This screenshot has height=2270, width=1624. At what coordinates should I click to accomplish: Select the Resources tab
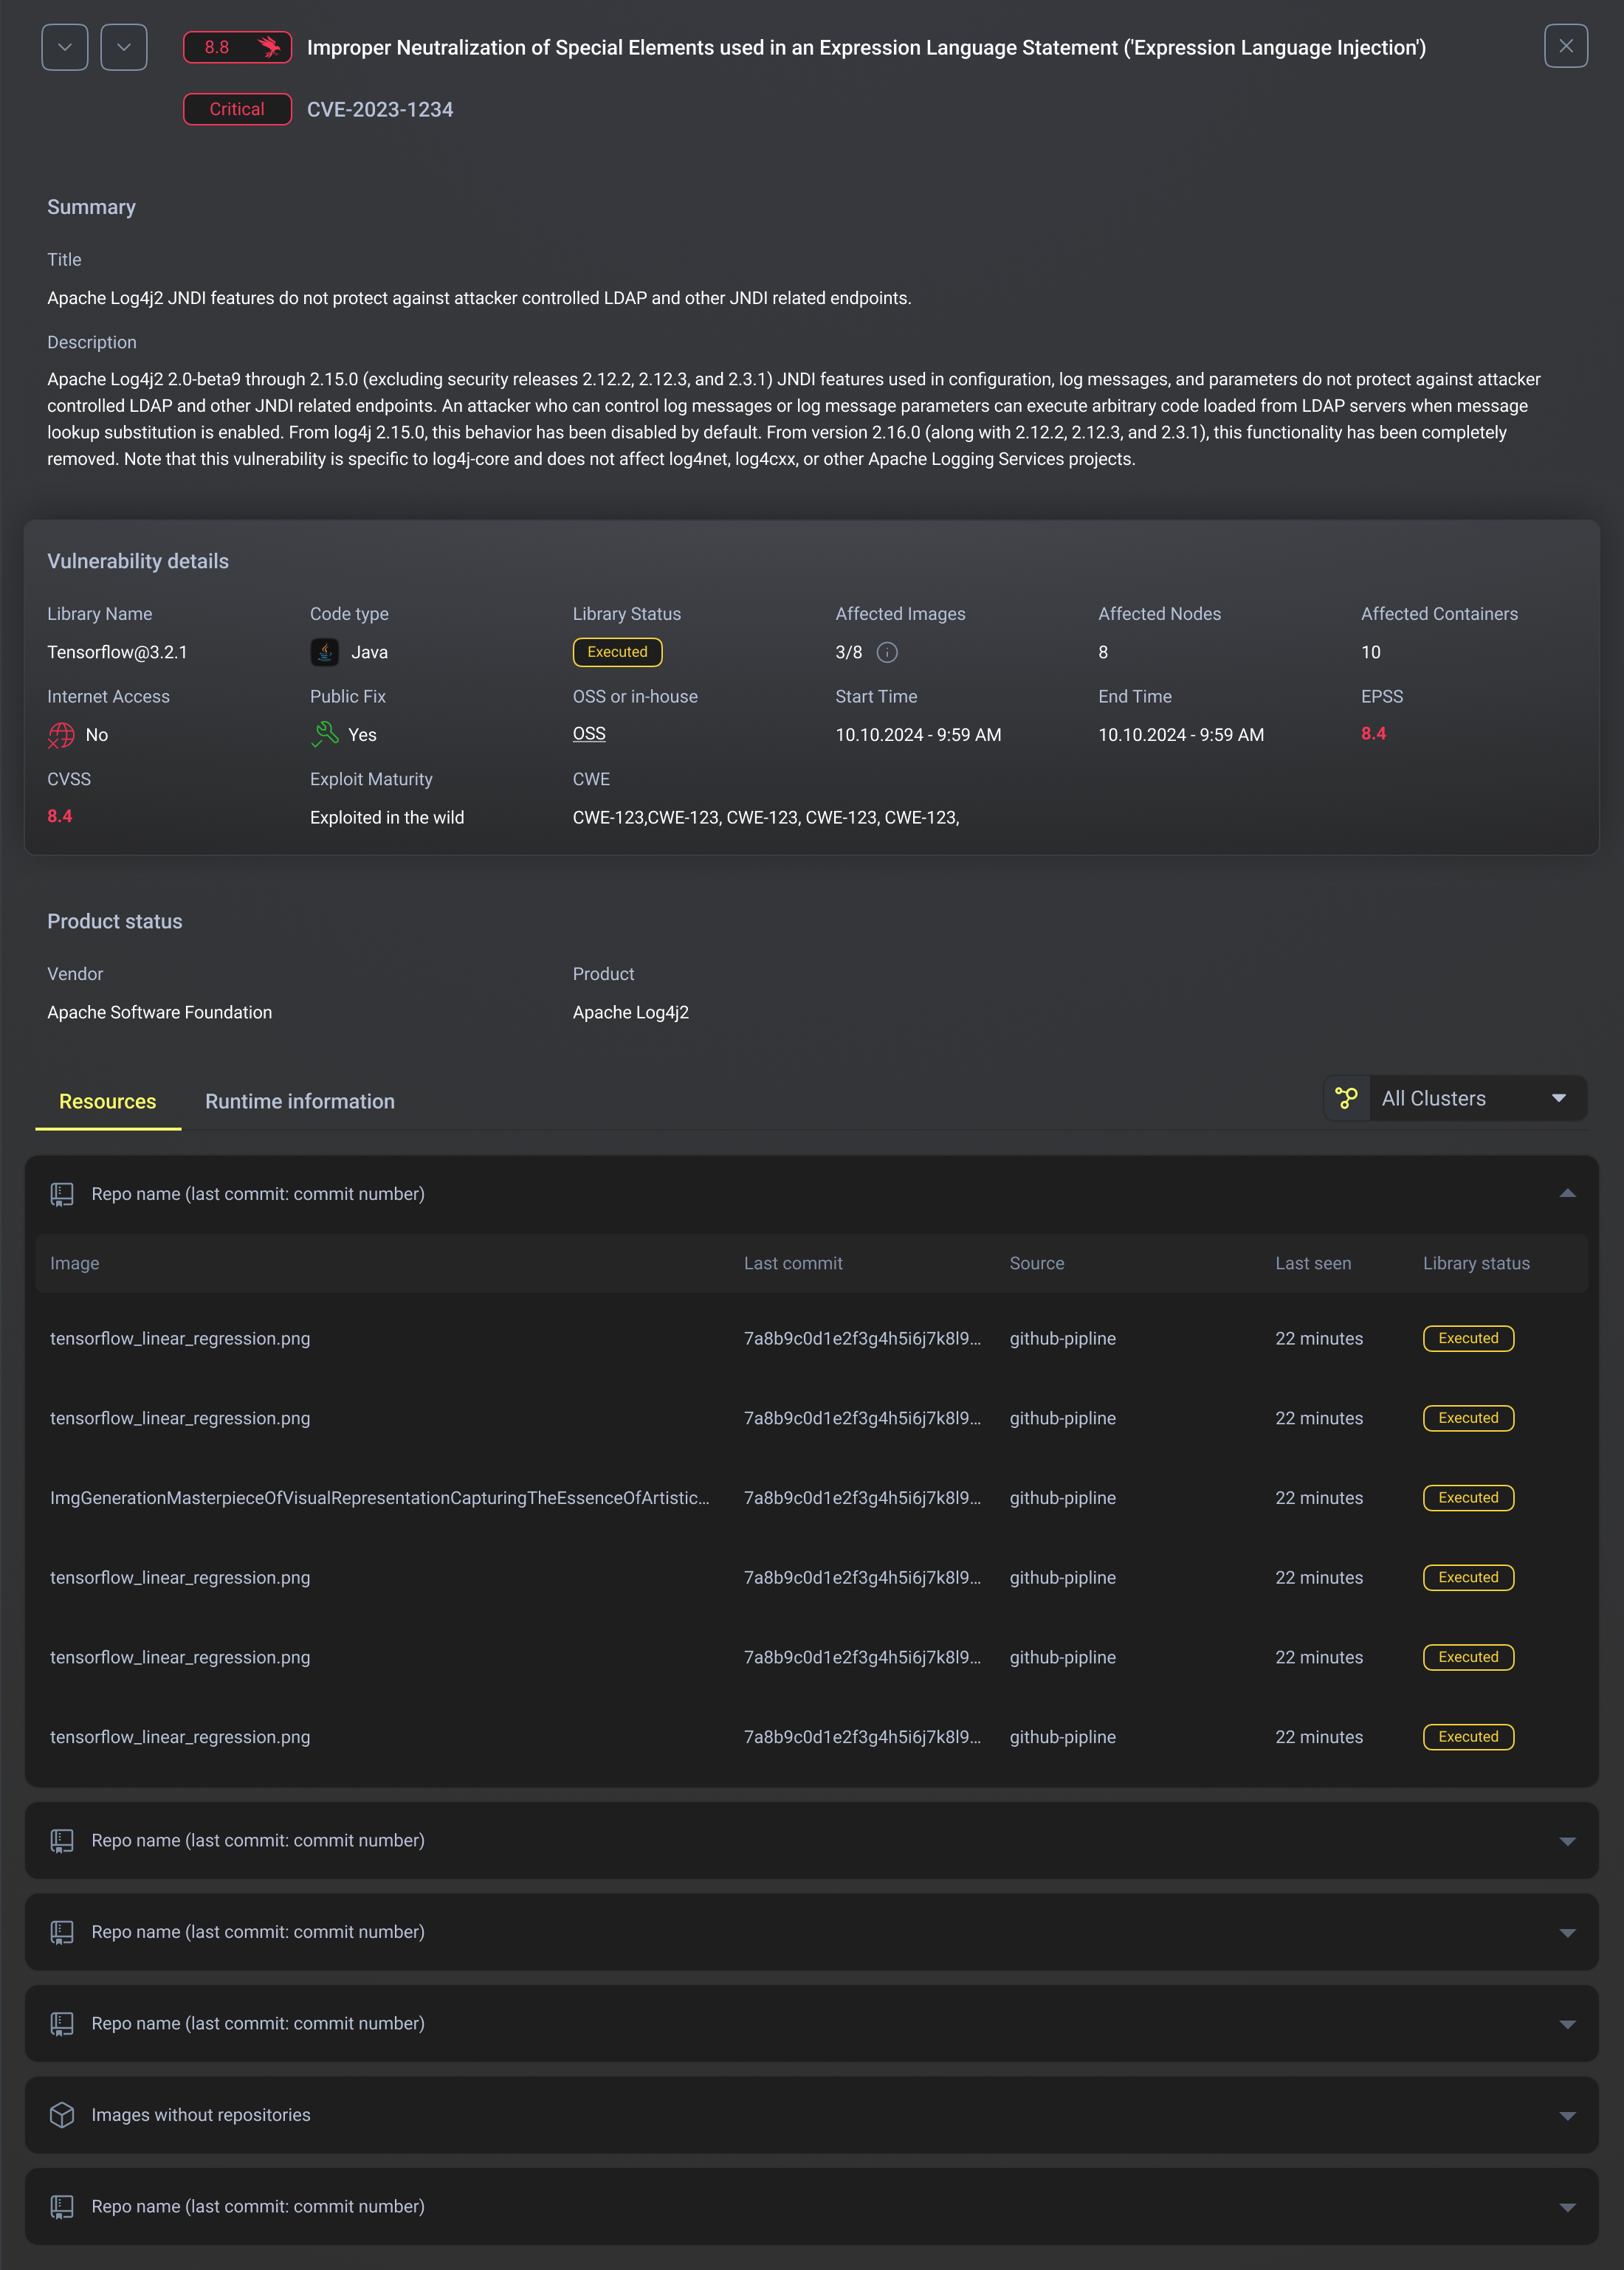(x=108, y=1102)
